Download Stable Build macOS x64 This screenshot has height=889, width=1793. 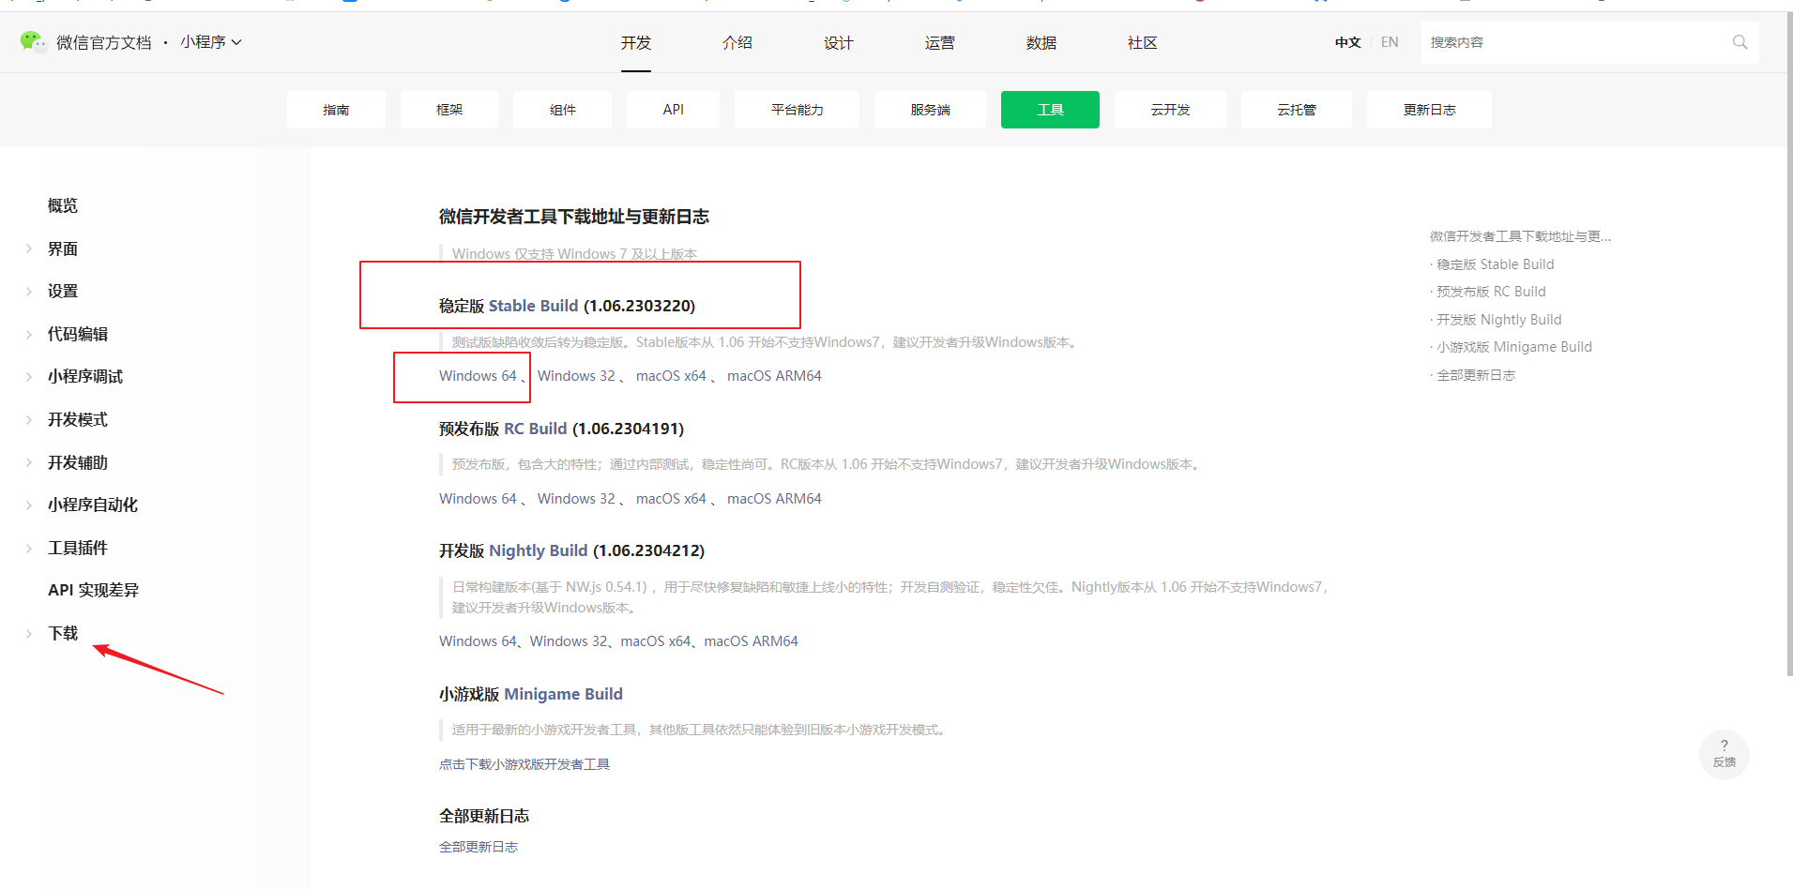[671, 376]
